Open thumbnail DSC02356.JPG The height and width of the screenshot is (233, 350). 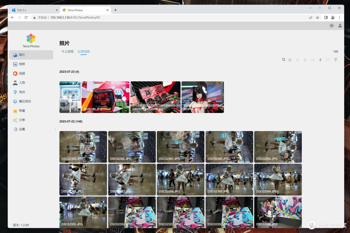181,180
